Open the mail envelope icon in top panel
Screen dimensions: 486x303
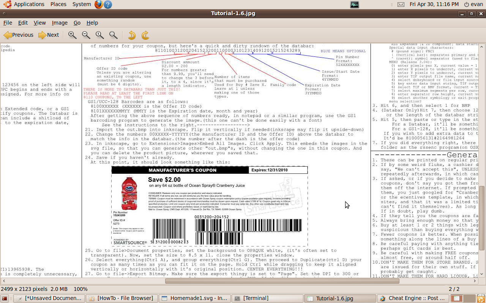point(401,5)
